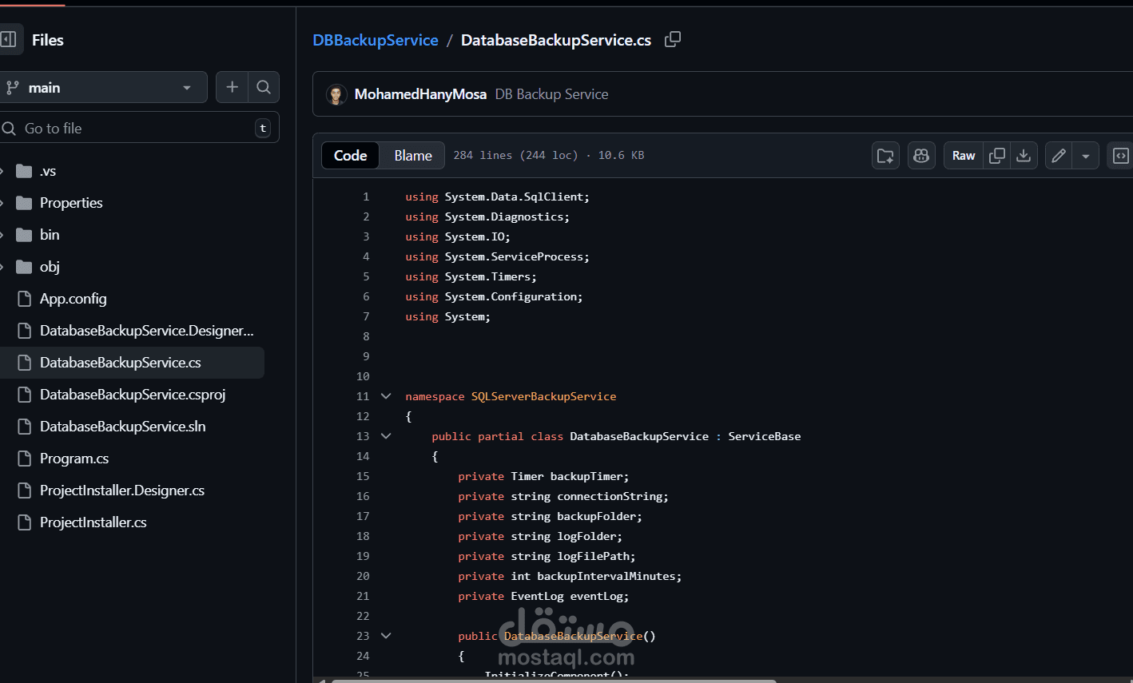
Task: Open the symbols panel icon
Action: 1120,155
